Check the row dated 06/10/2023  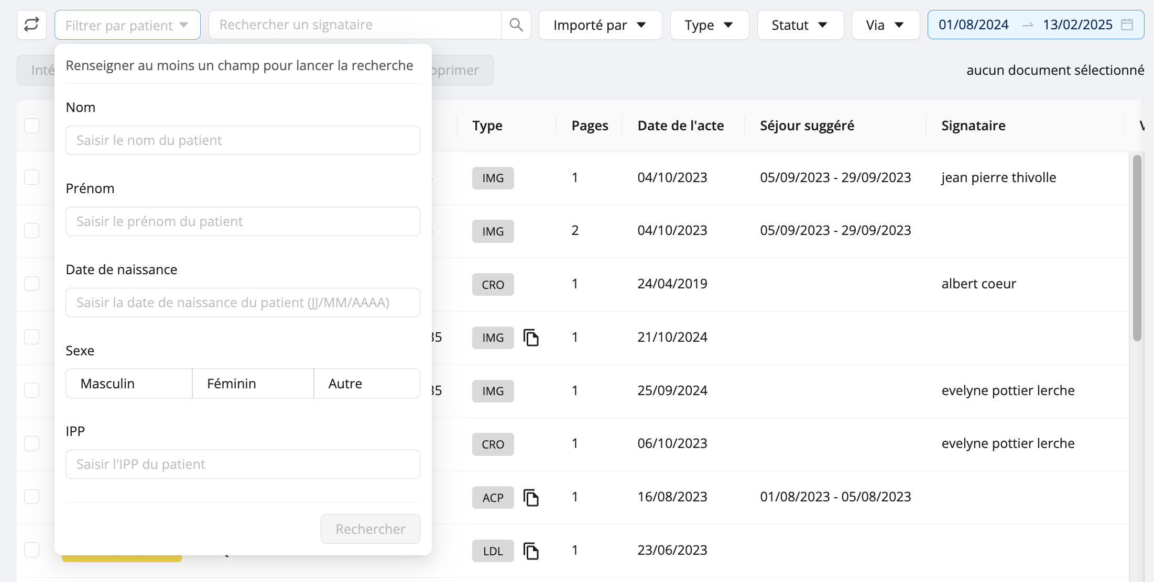pyautogui.click(x=32, y=443)
